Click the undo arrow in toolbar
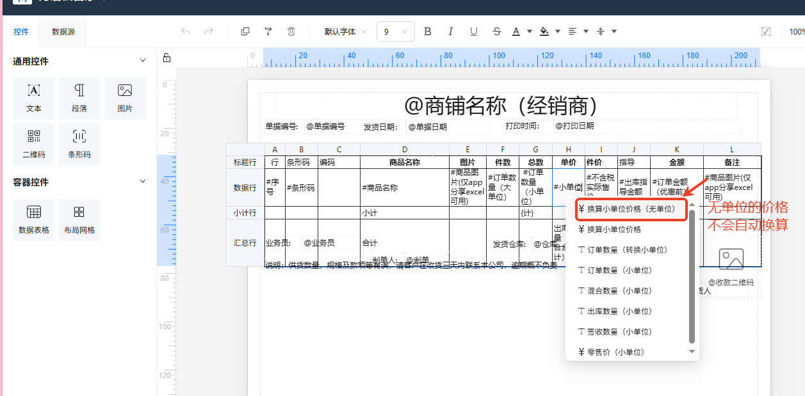The width and height of the screenshot is (805, 396). coord(186,31)
